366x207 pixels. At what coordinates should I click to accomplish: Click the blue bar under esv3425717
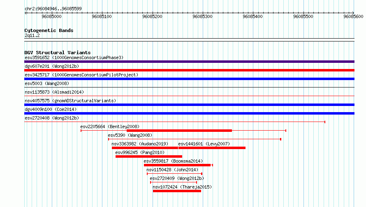pos(189,79)
